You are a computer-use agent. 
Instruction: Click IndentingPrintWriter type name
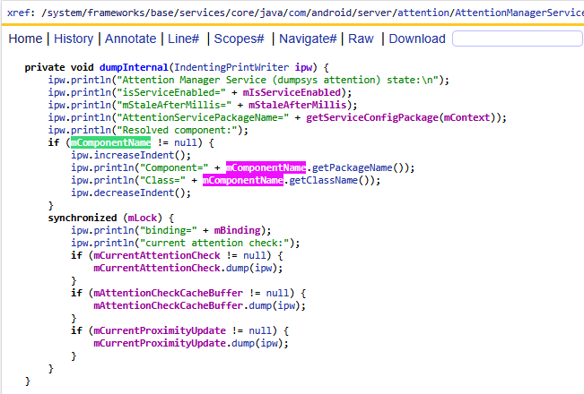(x=231, y=67)
